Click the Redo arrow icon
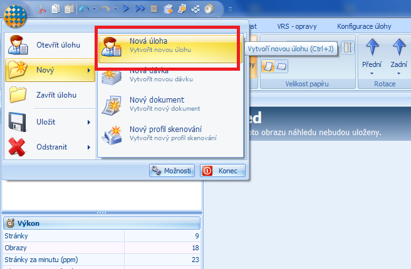Screen dimensions: 411x269 coord(105,9)
